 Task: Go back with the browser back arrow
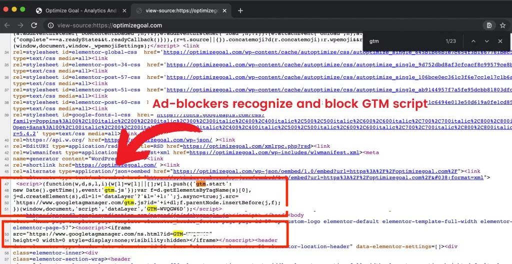7,25
